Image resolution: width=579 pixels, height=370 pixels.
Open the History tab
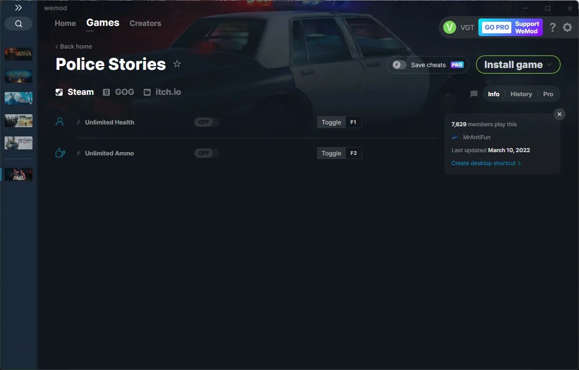(x=521, y=94)
